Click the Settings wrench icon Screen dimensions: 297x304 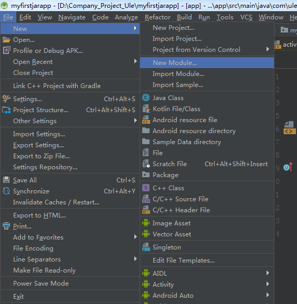click(x=6, y=99)
